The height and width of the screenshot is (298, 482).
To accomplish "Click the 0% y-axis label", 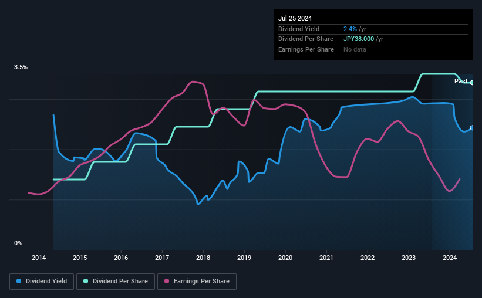I will 18,243.
